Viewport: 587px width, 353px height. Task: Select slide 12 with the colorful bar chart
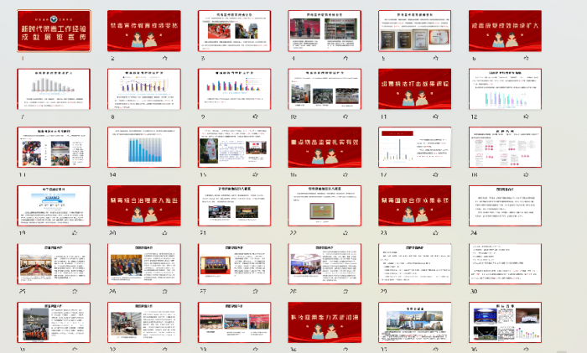pyautogui.click(x=506, y=90)
